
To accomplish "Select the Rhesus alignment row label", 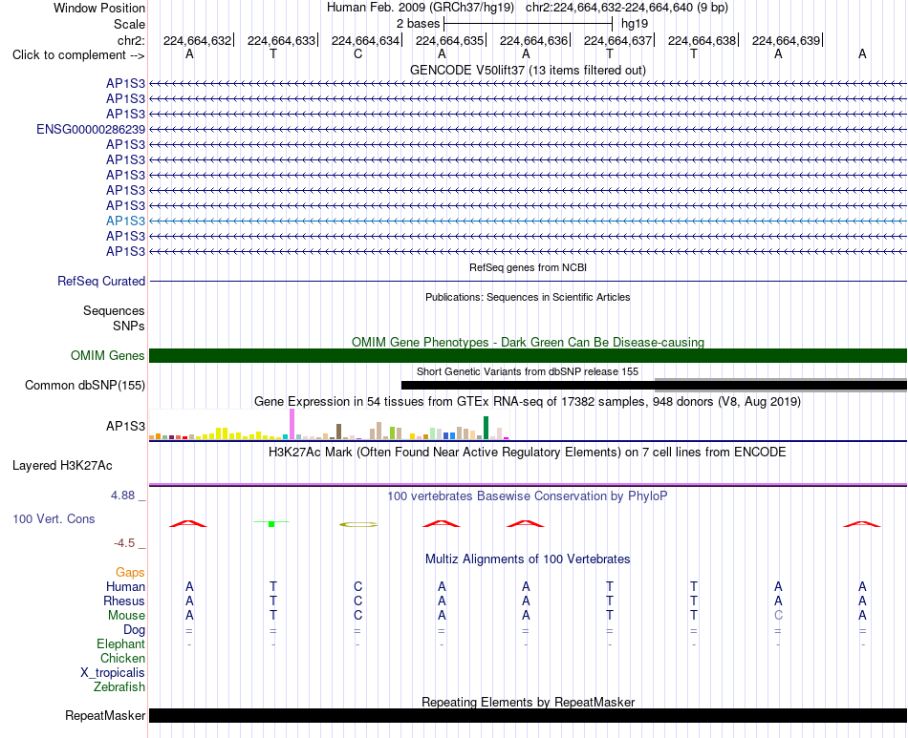I will [x=124, y=601].
